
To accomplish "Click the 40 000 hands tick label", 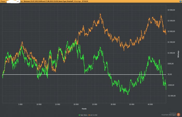I will point(150,105).
